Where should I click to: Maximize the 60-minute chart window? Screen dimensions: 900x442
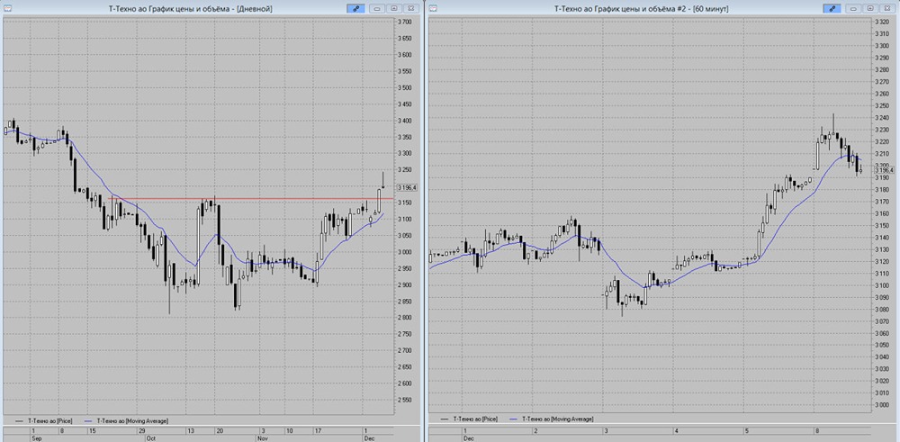click(x=868, y=7)
